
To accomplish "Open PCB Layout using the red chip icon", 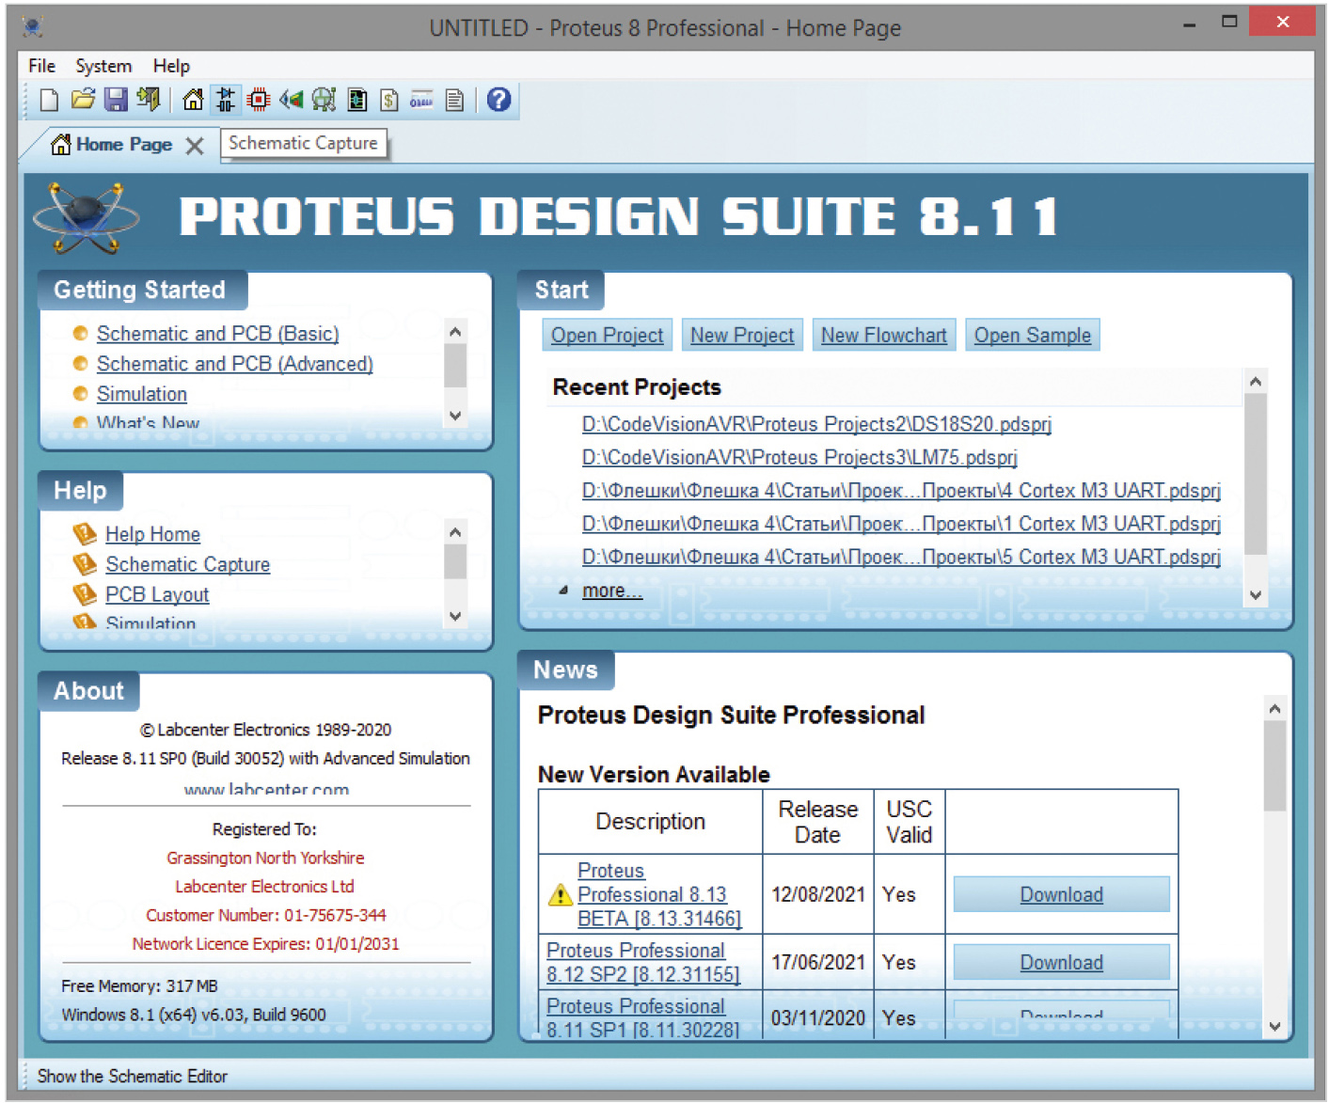I will [258, 100].
